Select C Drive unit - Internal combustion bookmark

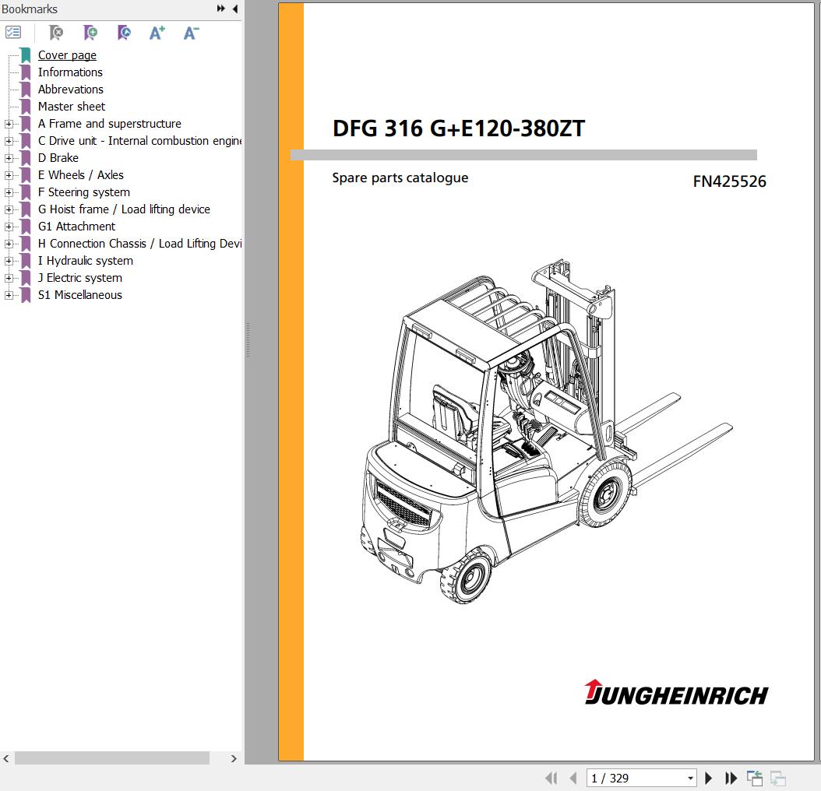coord(139,141)
